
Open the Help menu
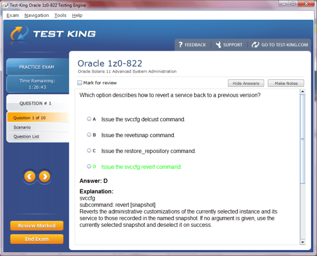pyautogui.click(x=77, y=15)
